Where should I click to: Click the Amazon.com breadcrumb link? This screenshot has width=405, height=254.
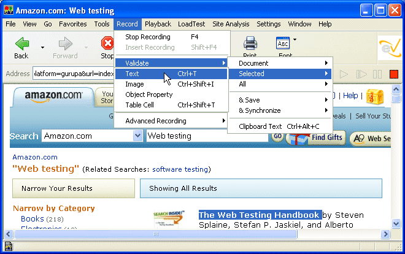click(35, 157)
